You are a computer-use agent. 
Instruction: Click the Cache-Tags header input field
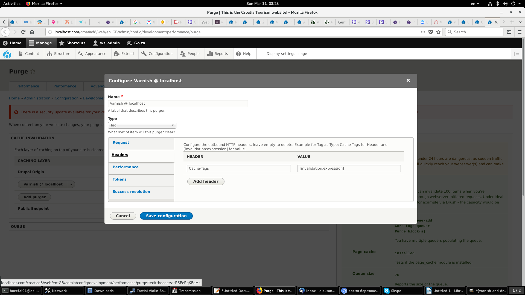point(238,168)
